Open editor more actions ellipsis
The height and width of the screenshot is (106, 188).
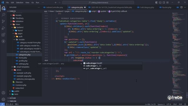click(x=185, y=7)
